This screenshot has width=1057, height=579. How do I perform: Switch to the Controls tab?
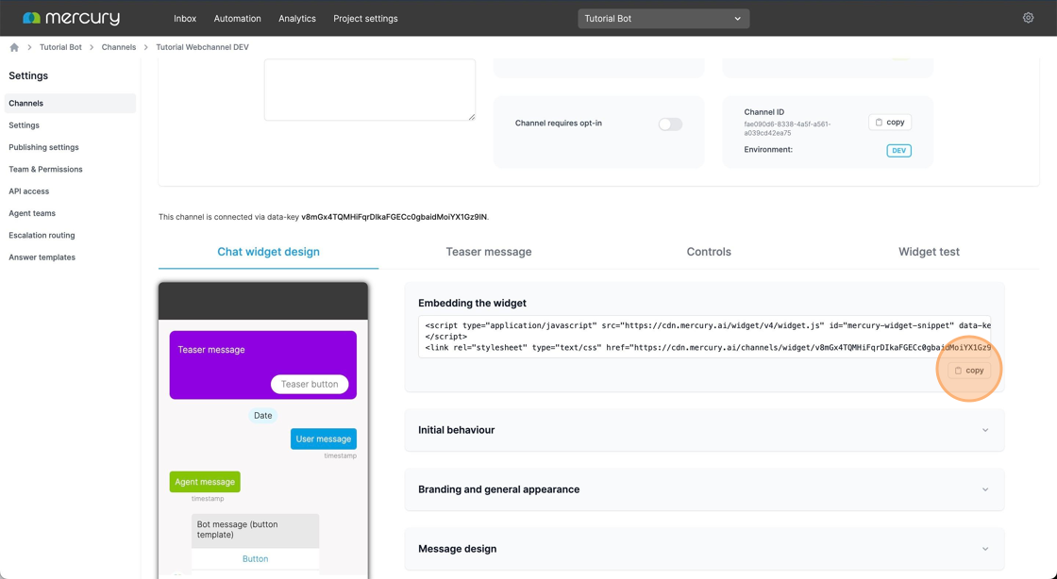(x=709, y=252)
